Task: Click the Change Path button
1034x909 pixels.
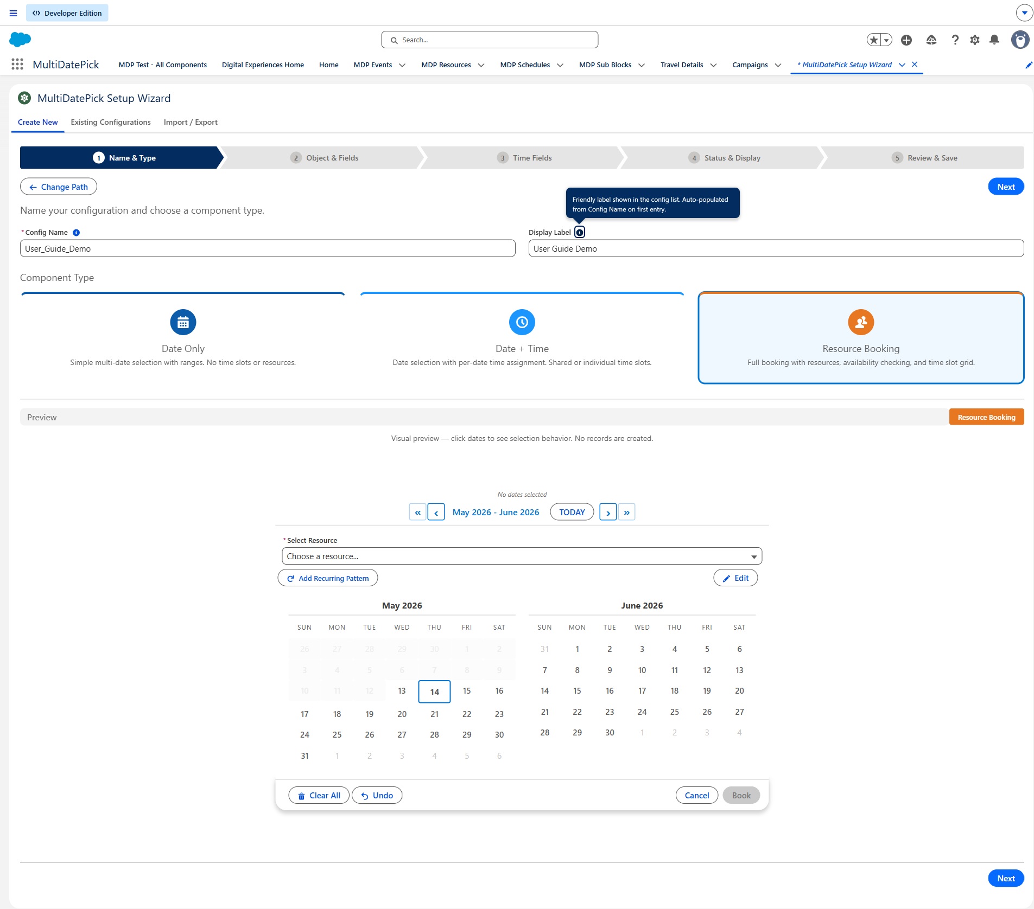Action: [x=59, y=187]
